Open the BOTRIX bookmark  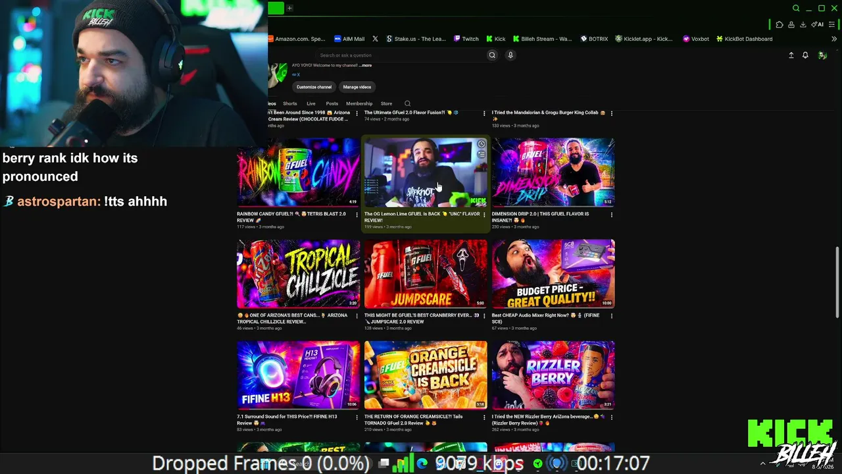(594, 39)
